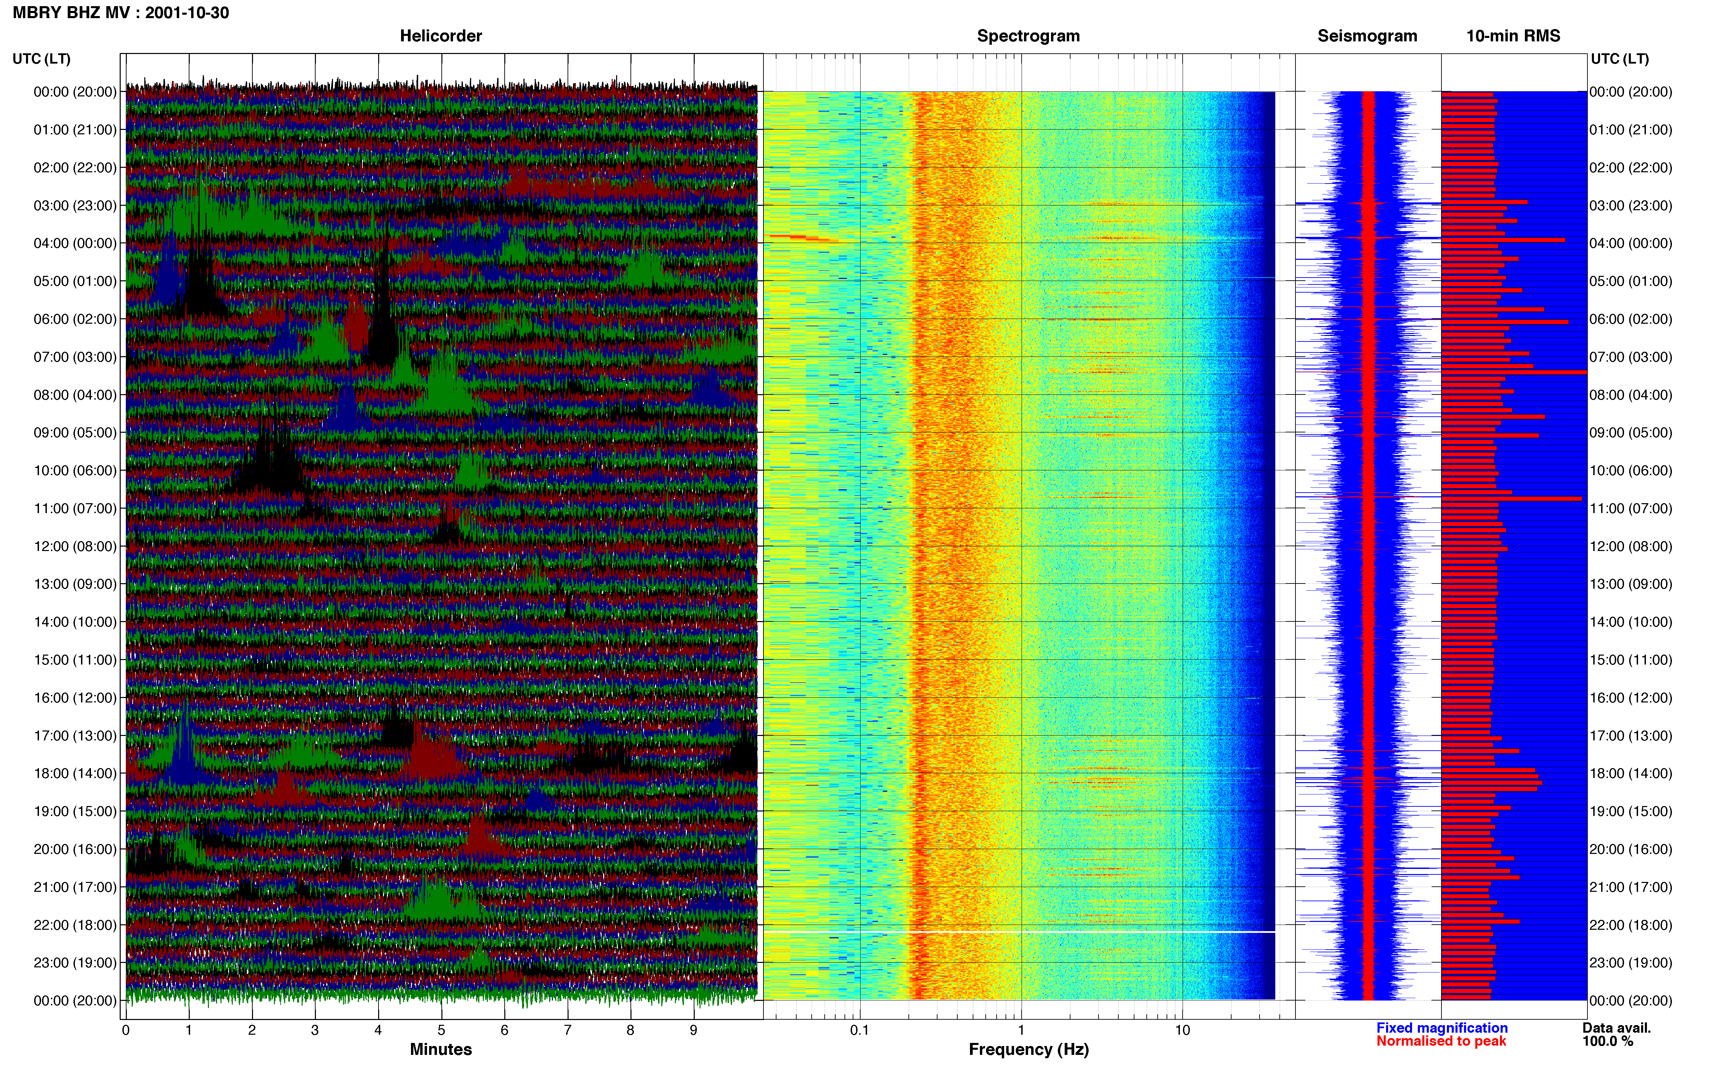Click 09:00 (05:00) on the RMS-side time axis
The height and width of the screenshot is (1073, 1716).
click(x=1631, y=433)
